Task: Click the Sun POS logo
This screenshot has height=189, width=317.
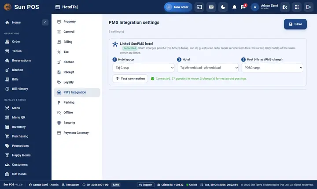Action: pos(7,7)
